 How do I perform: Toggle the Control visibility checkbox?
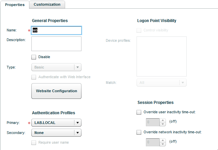(139, 30)
